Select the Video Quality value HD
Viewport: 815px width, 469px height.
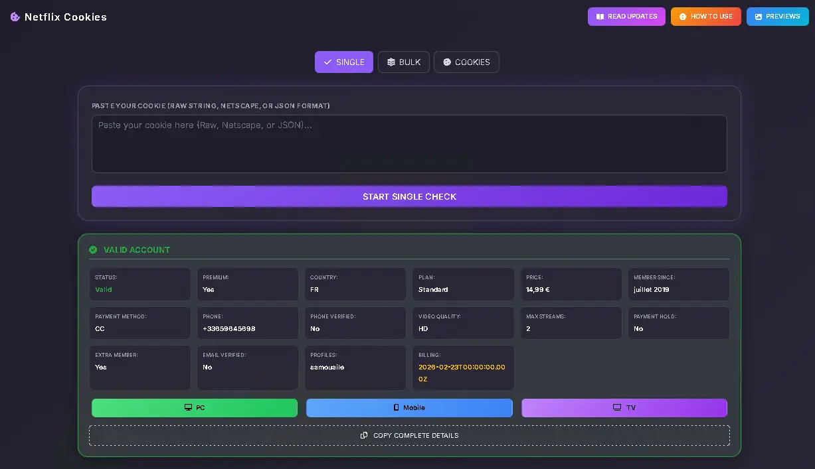click(423, 329)
